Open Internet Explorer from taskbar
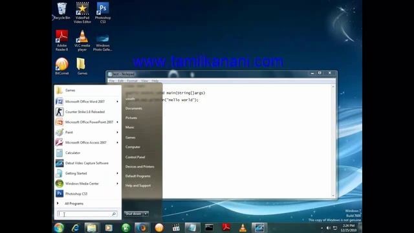 click(x=75, y=228)
